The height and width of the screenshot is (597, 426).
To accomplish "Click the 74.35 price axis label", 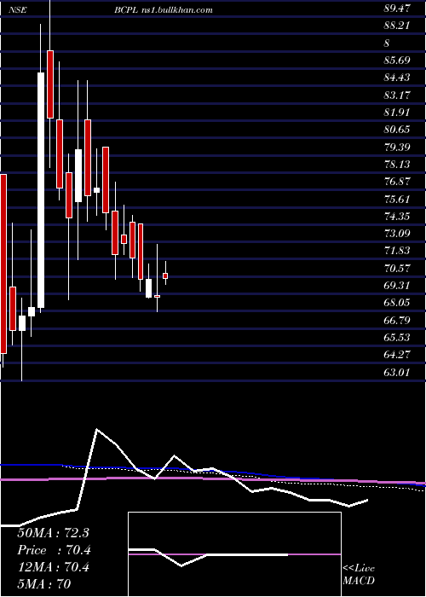I will point(397,217).
